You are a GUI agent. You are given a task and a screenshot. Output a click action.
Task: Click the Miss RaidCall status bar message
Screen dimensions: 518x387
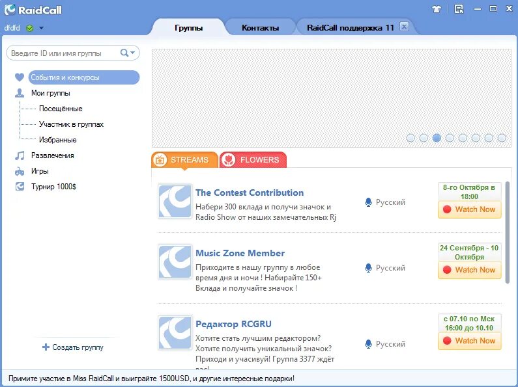click(x=151, y=379)
